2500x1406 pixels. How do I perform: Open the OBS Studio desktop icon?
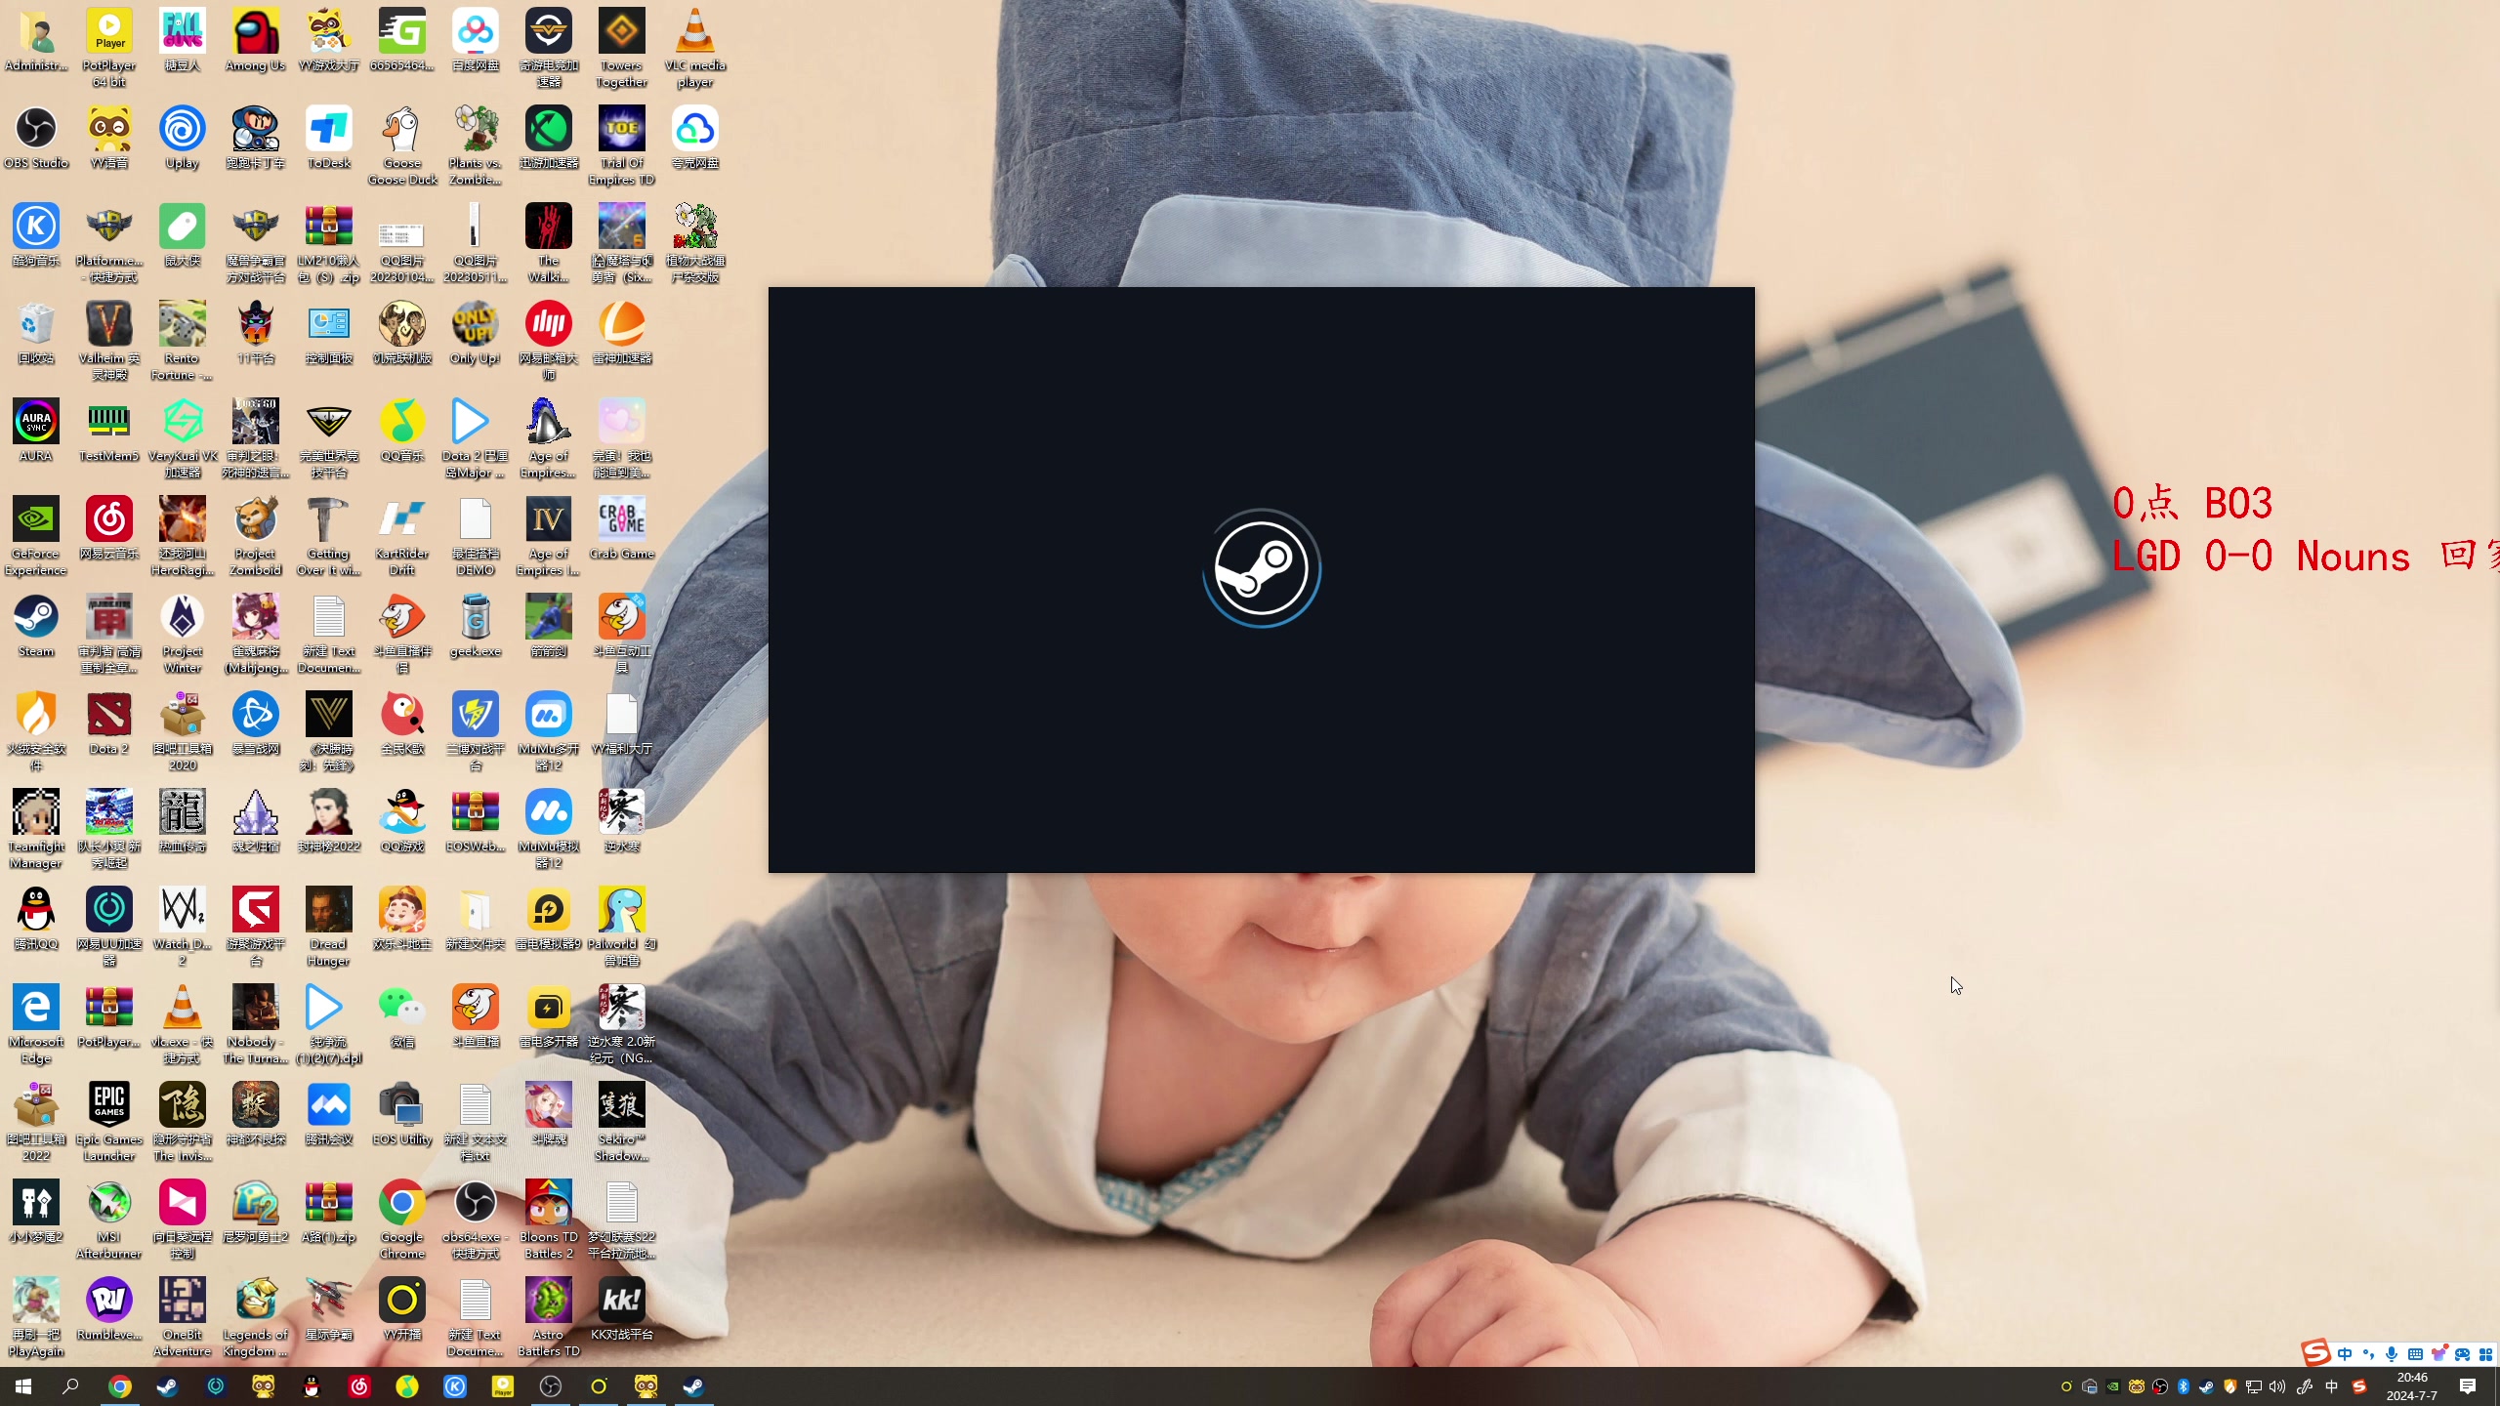pyautogui.click(x=36, y=130)
